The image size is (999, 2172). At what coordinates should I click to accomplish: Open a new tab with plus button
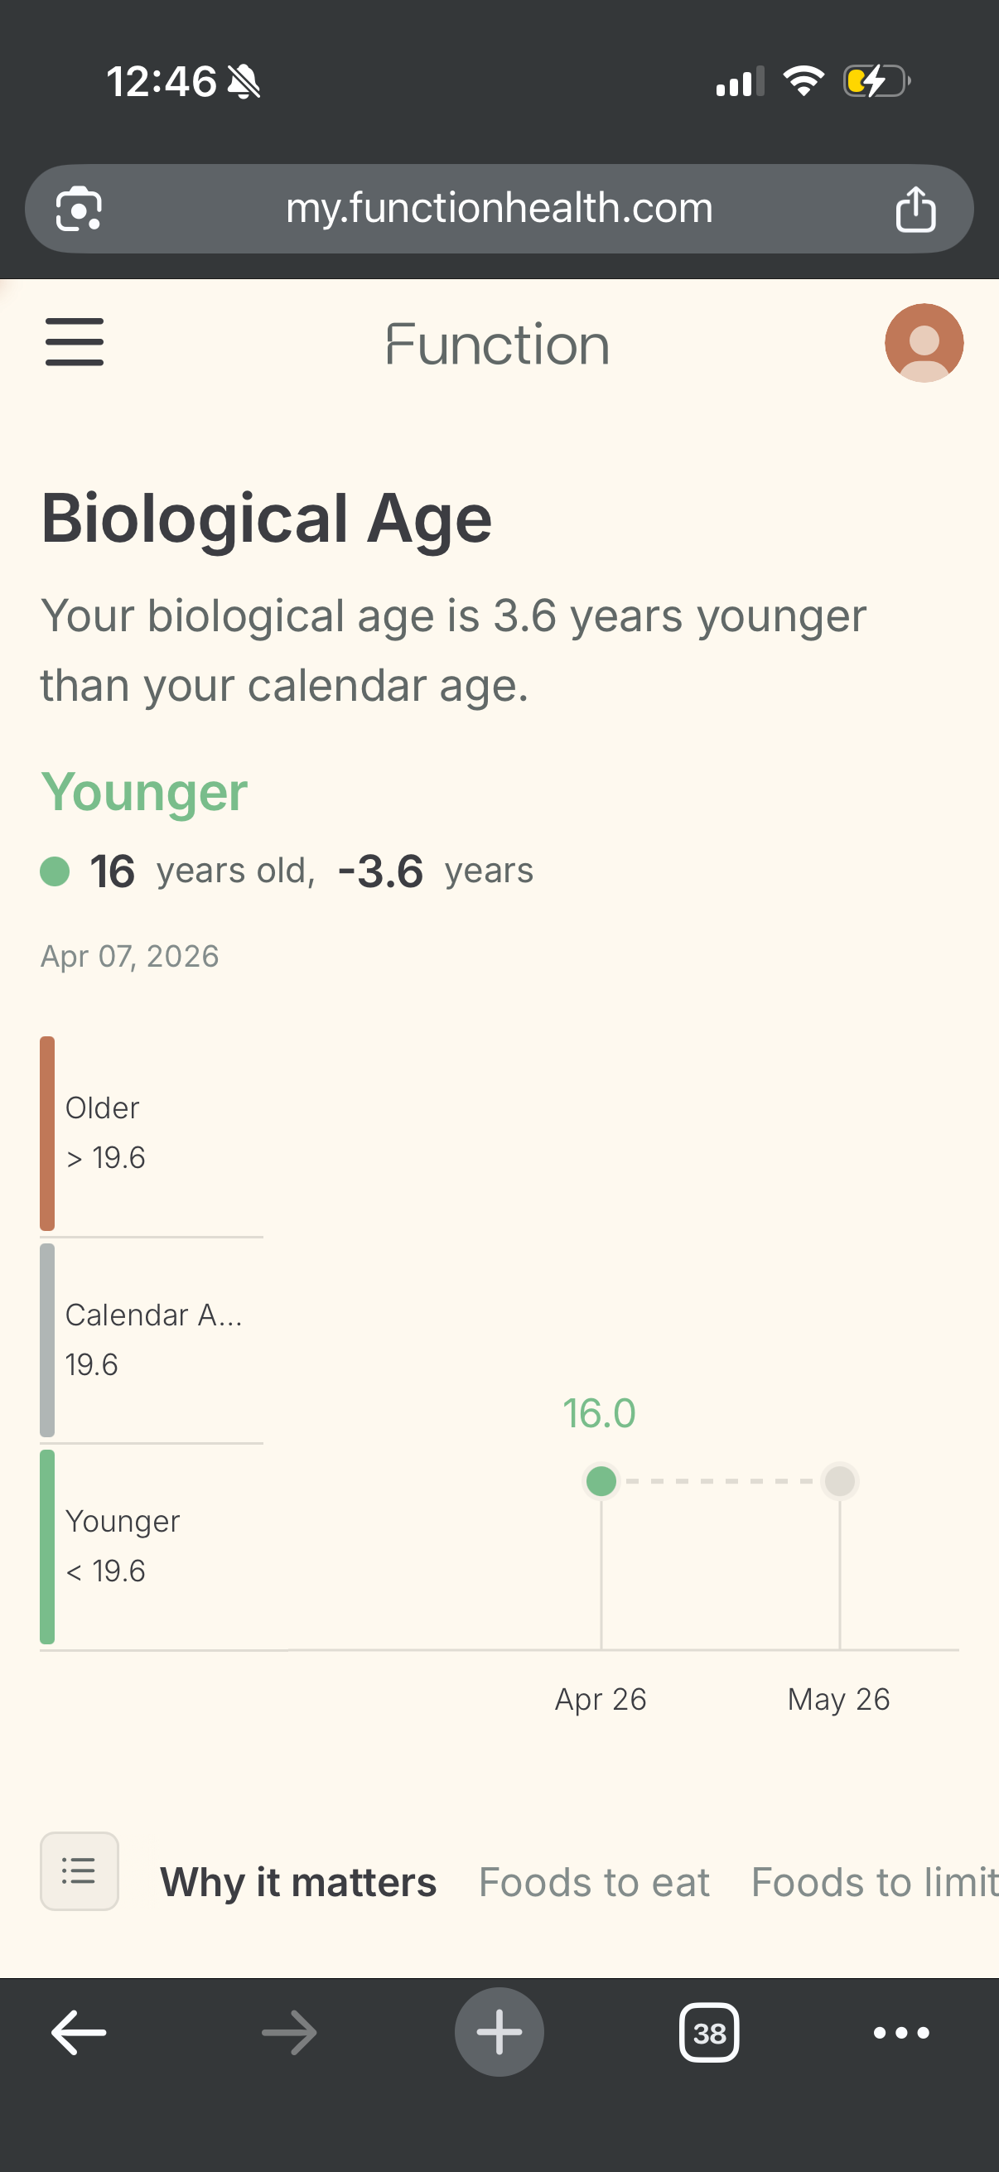(499, 2032)
